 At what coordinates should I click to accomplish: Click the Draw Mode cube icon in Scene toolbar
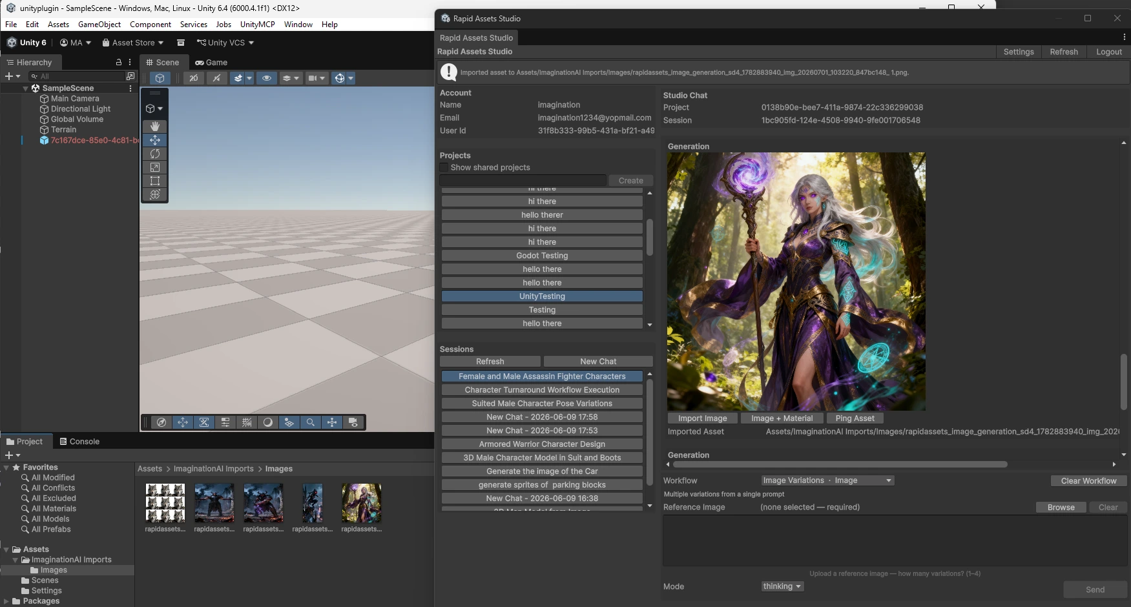pyautogui.click(x=160, y=78)
